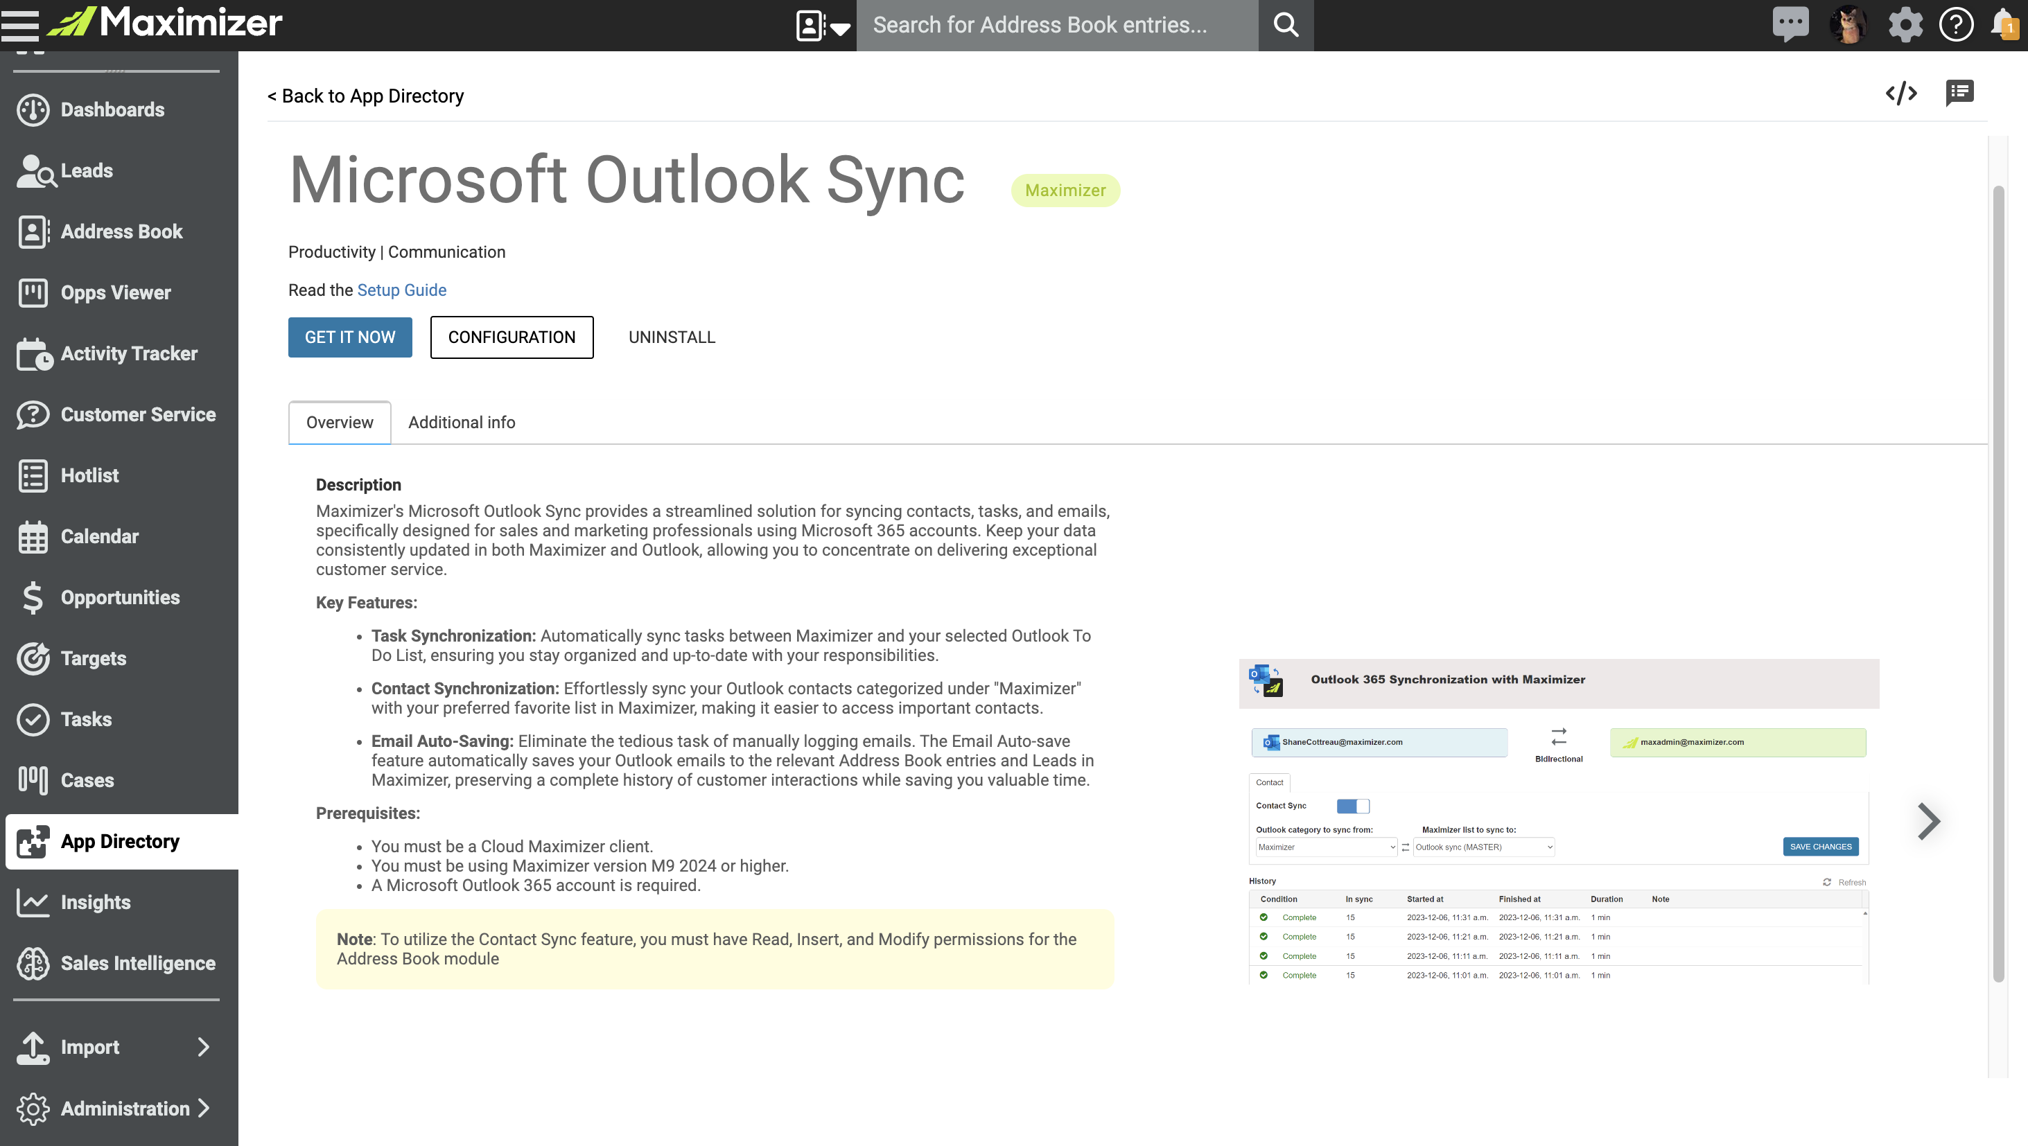Viewport: 2028px width, 1146px height.
Task: Click UNINSTALL
Action: [x=672, y=337]
